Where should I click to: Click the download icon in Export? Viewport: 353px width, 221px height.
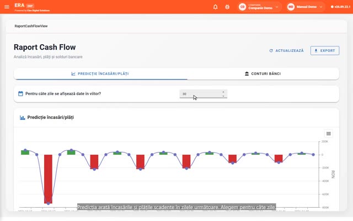tap(316, 51)
